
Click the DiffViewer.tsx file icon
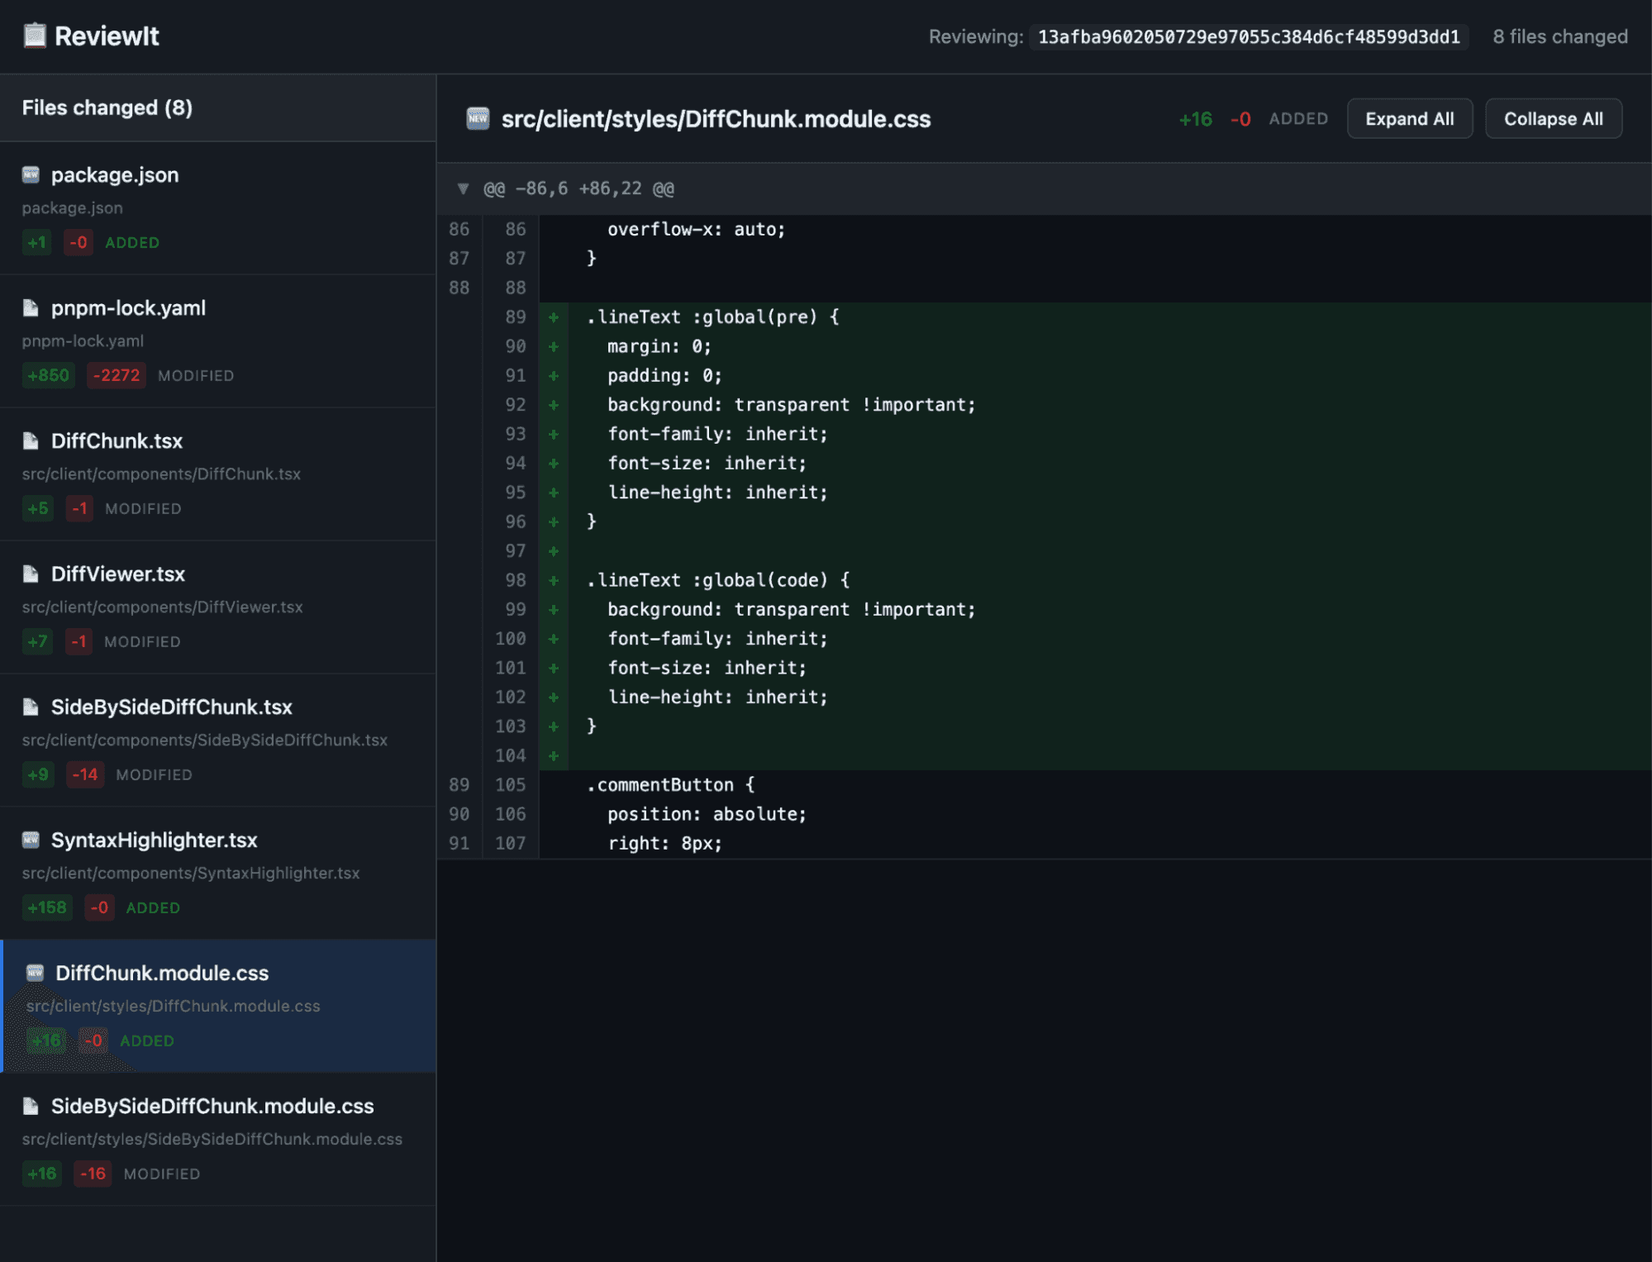point(31,574)
